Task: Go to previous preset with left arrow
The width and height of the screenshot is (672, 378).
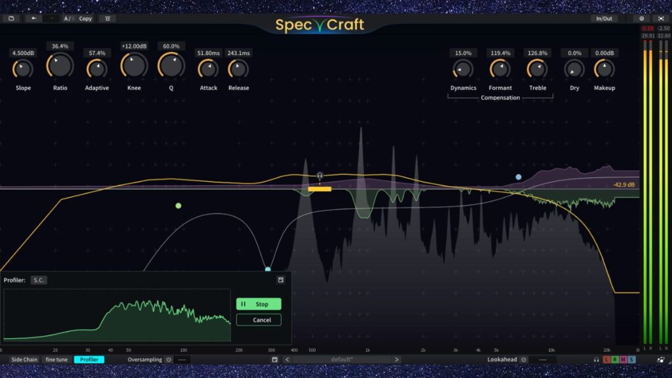Action: tap(287, 360)
